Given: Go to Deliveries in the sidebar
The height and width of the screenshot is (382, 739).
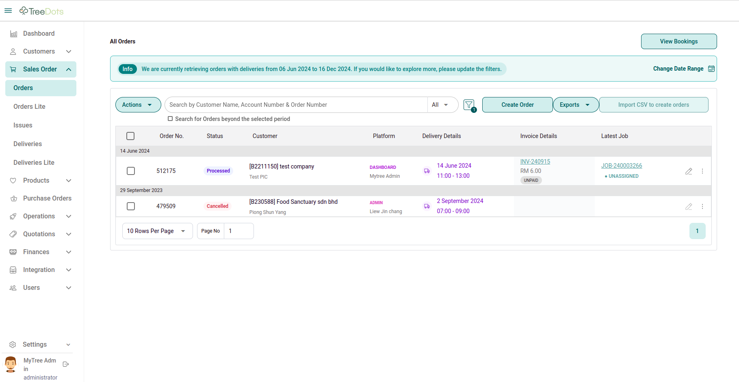Looking at the screenshot, I should pos(28,144).
